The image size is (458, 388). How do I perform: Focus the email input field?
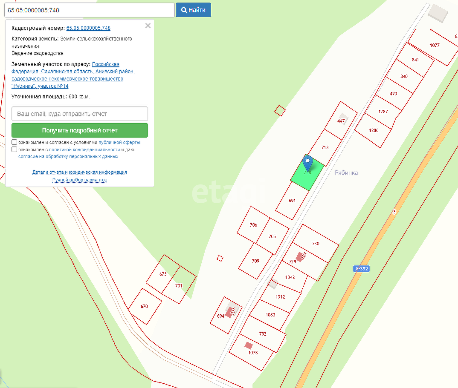pyautogui.click(x=80, y=114)
